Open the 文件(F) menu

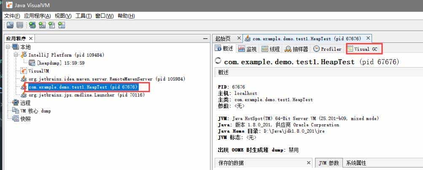(12, 16)
